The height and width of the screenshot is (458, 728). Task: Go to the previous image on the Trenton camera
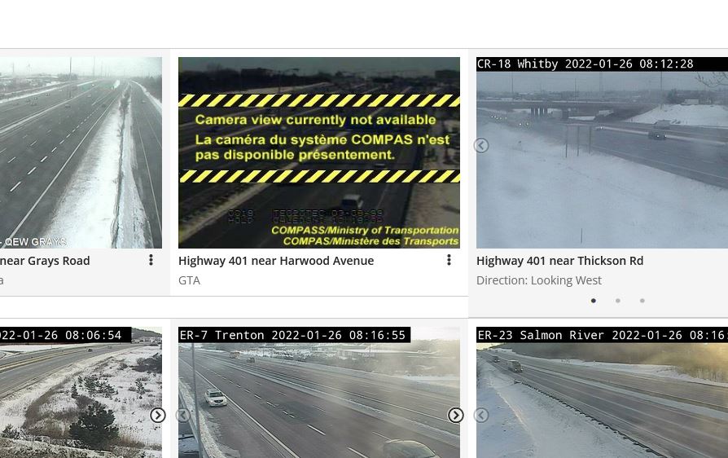tap(183, 415)
